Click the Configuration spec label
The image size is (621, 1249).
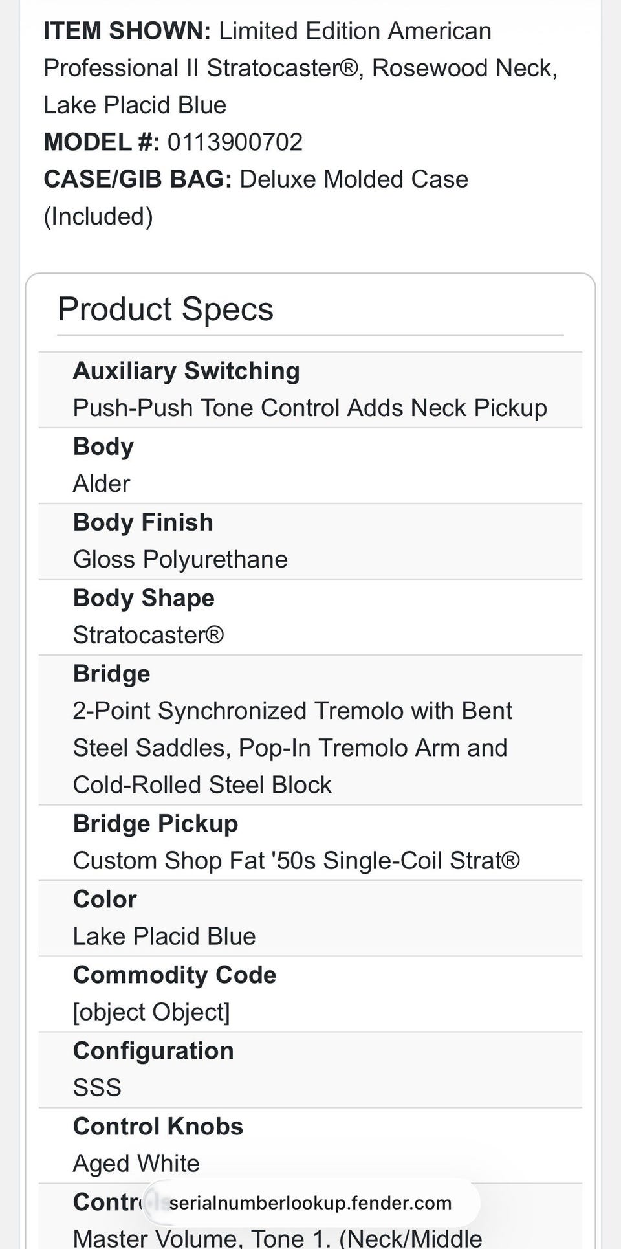click(153, 1050)
